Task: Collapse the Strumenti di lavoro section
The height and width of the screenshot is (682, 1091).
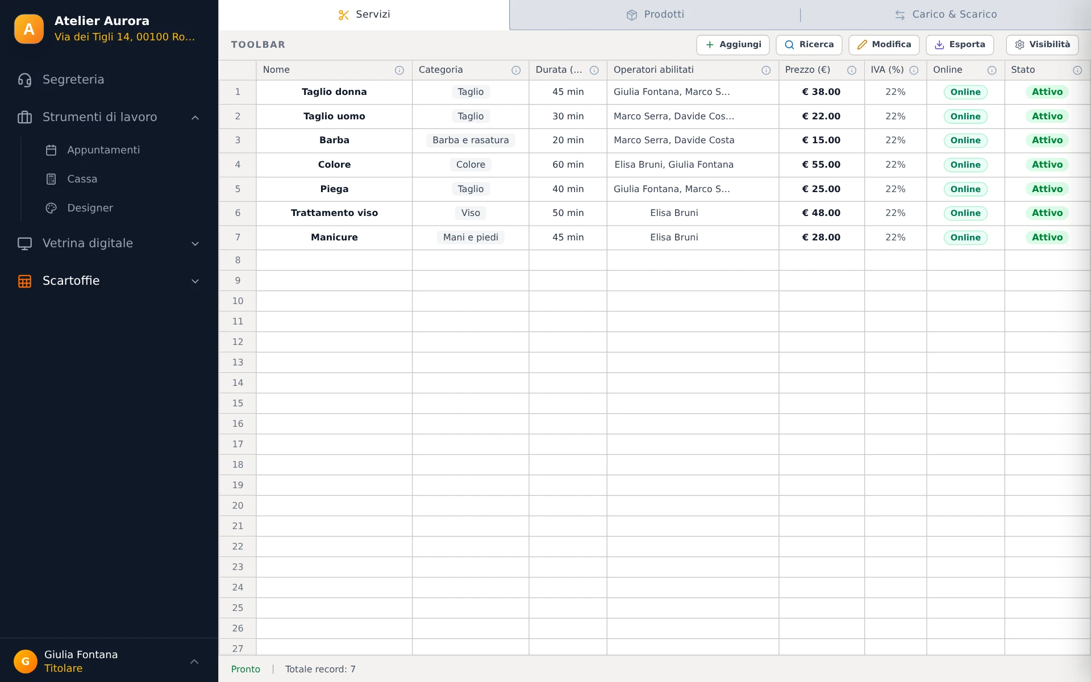Action: click(x=195, y=118)
